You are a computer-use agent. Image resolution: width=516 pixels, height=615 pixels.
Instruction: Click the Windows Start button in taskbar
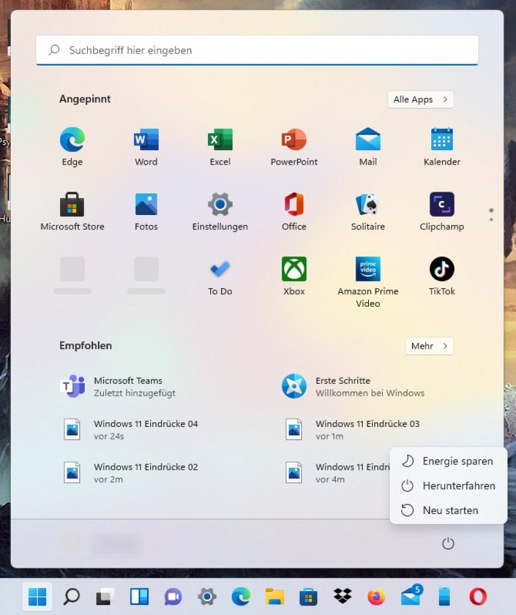tap(37, 596)
